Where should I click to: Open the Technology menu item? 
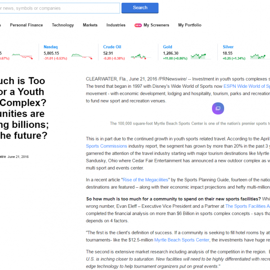pos(63,25)
